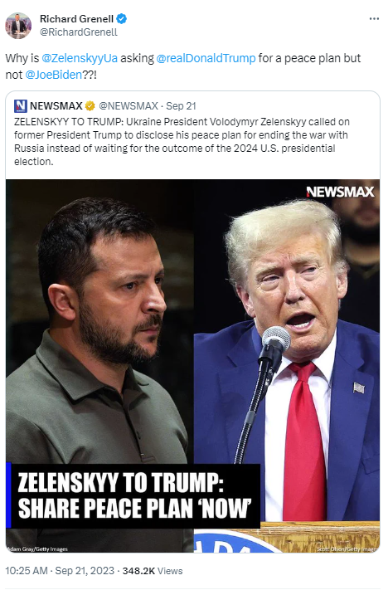Open the Zelenskyy and Trump image thumbnail
Image resolution: width=388 pixels, height=590 pixels.
point(192,366)
